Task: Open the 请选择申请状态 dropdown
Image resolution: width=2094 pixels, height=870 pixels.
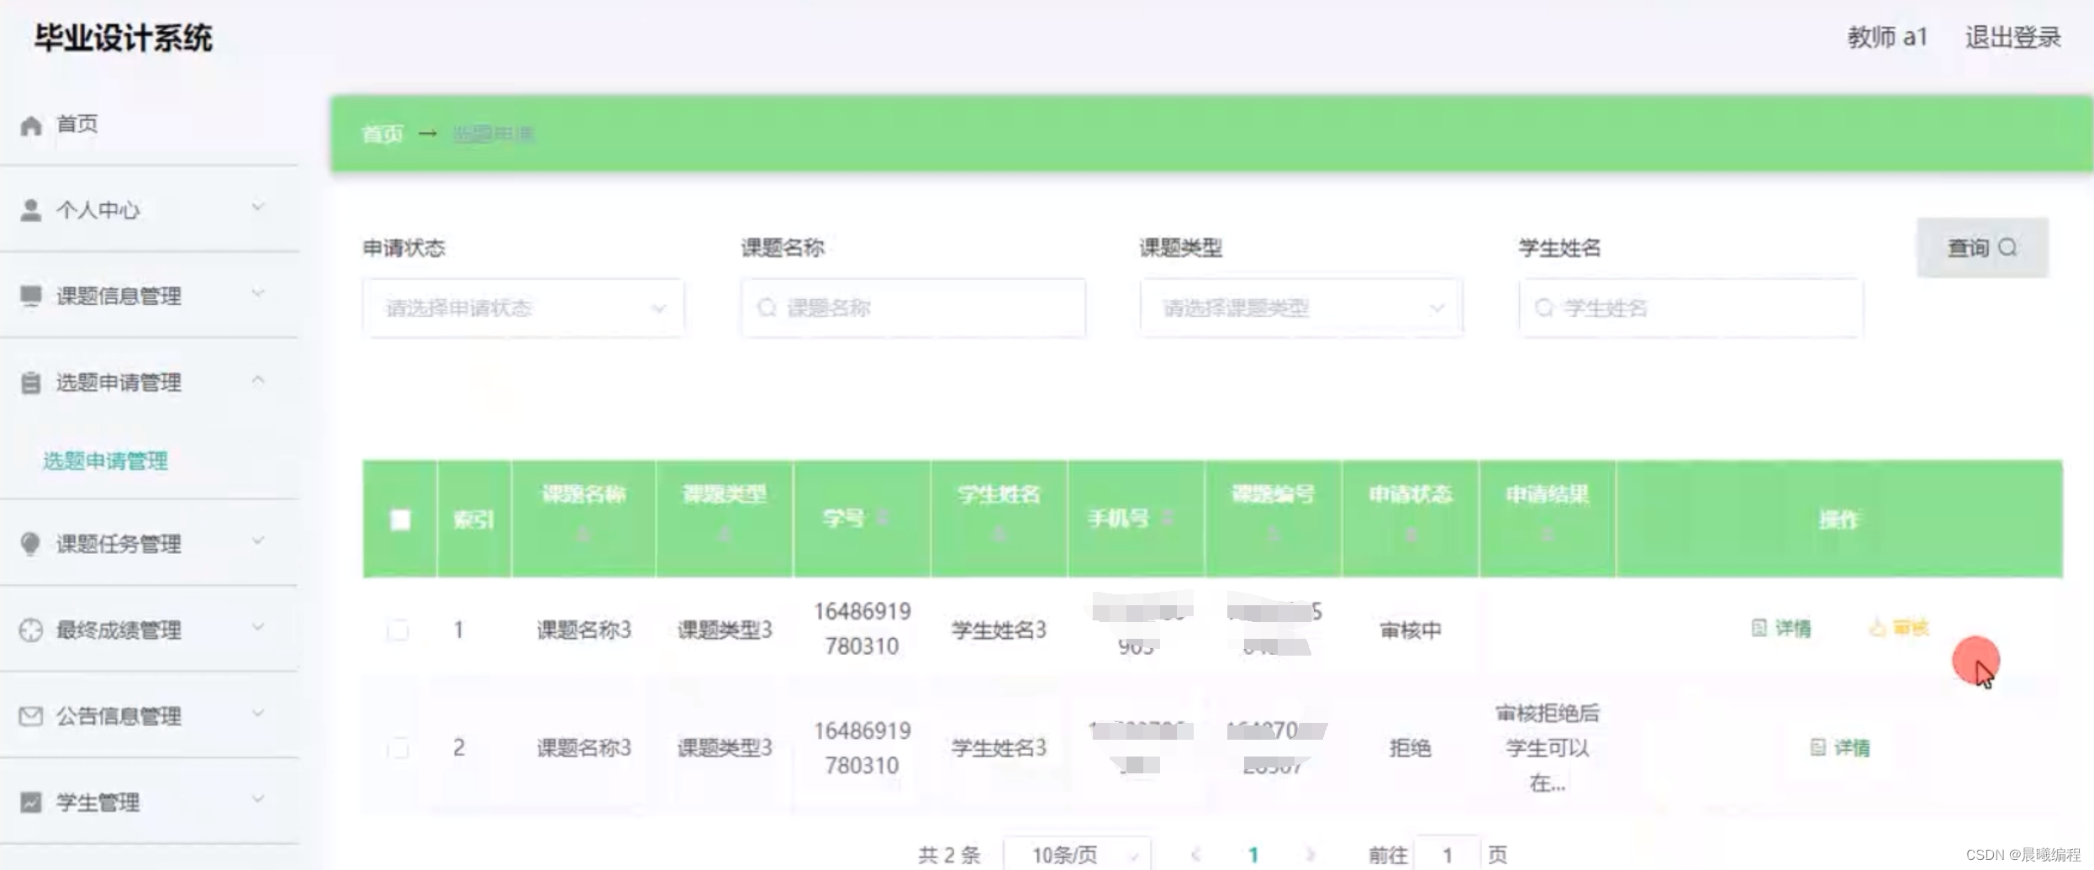Action: (523, 308)
